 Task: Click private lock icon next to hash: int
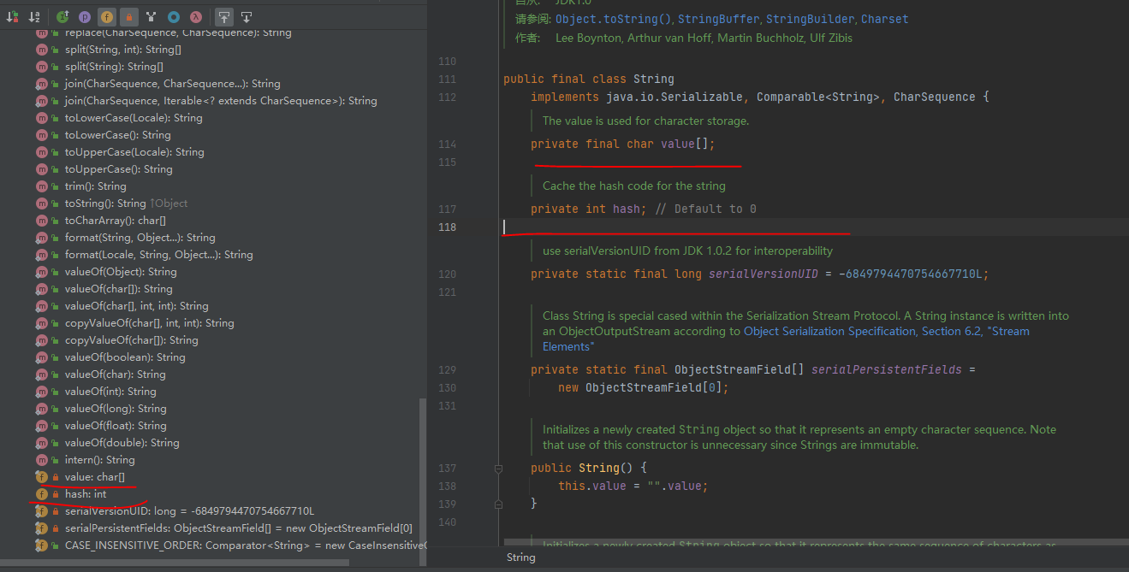(56, 494)
